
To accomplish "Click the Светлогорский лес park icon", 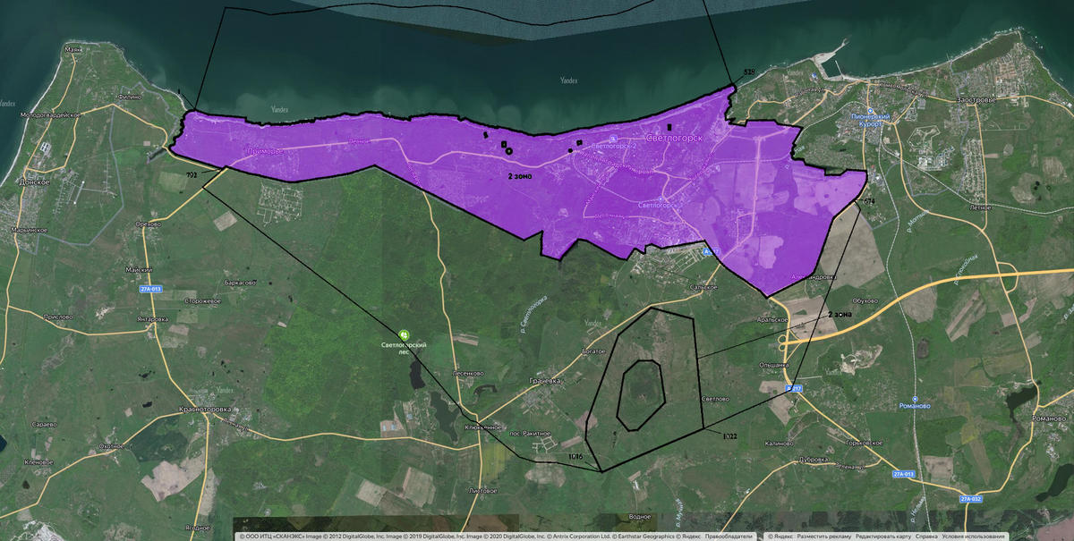I will click(403, 334).
